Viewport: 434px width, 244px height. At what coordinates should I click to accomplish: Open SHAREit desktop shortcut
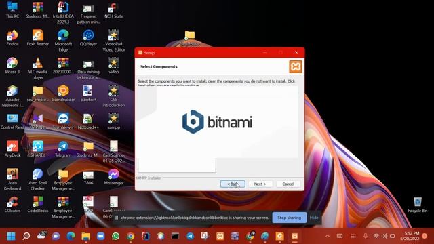(x=38, y=149)
